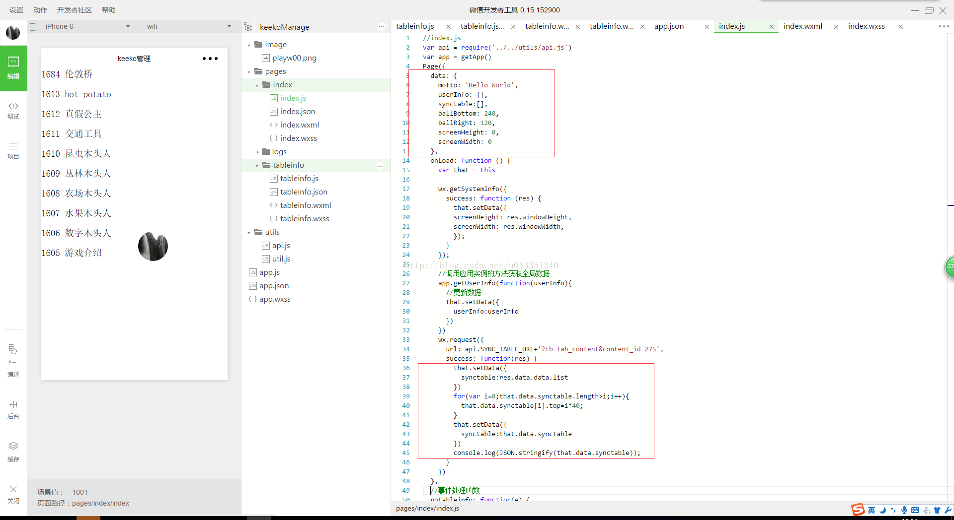Open the iPhone 6 device dropdown
This screenshot has width=954, height=520.
(87, 26)
